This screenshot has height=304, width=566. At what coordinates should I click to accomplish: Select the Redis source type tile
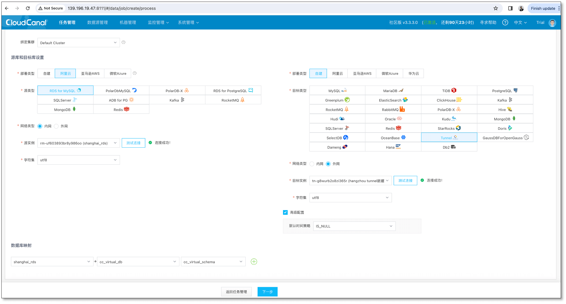pos(121,109)
